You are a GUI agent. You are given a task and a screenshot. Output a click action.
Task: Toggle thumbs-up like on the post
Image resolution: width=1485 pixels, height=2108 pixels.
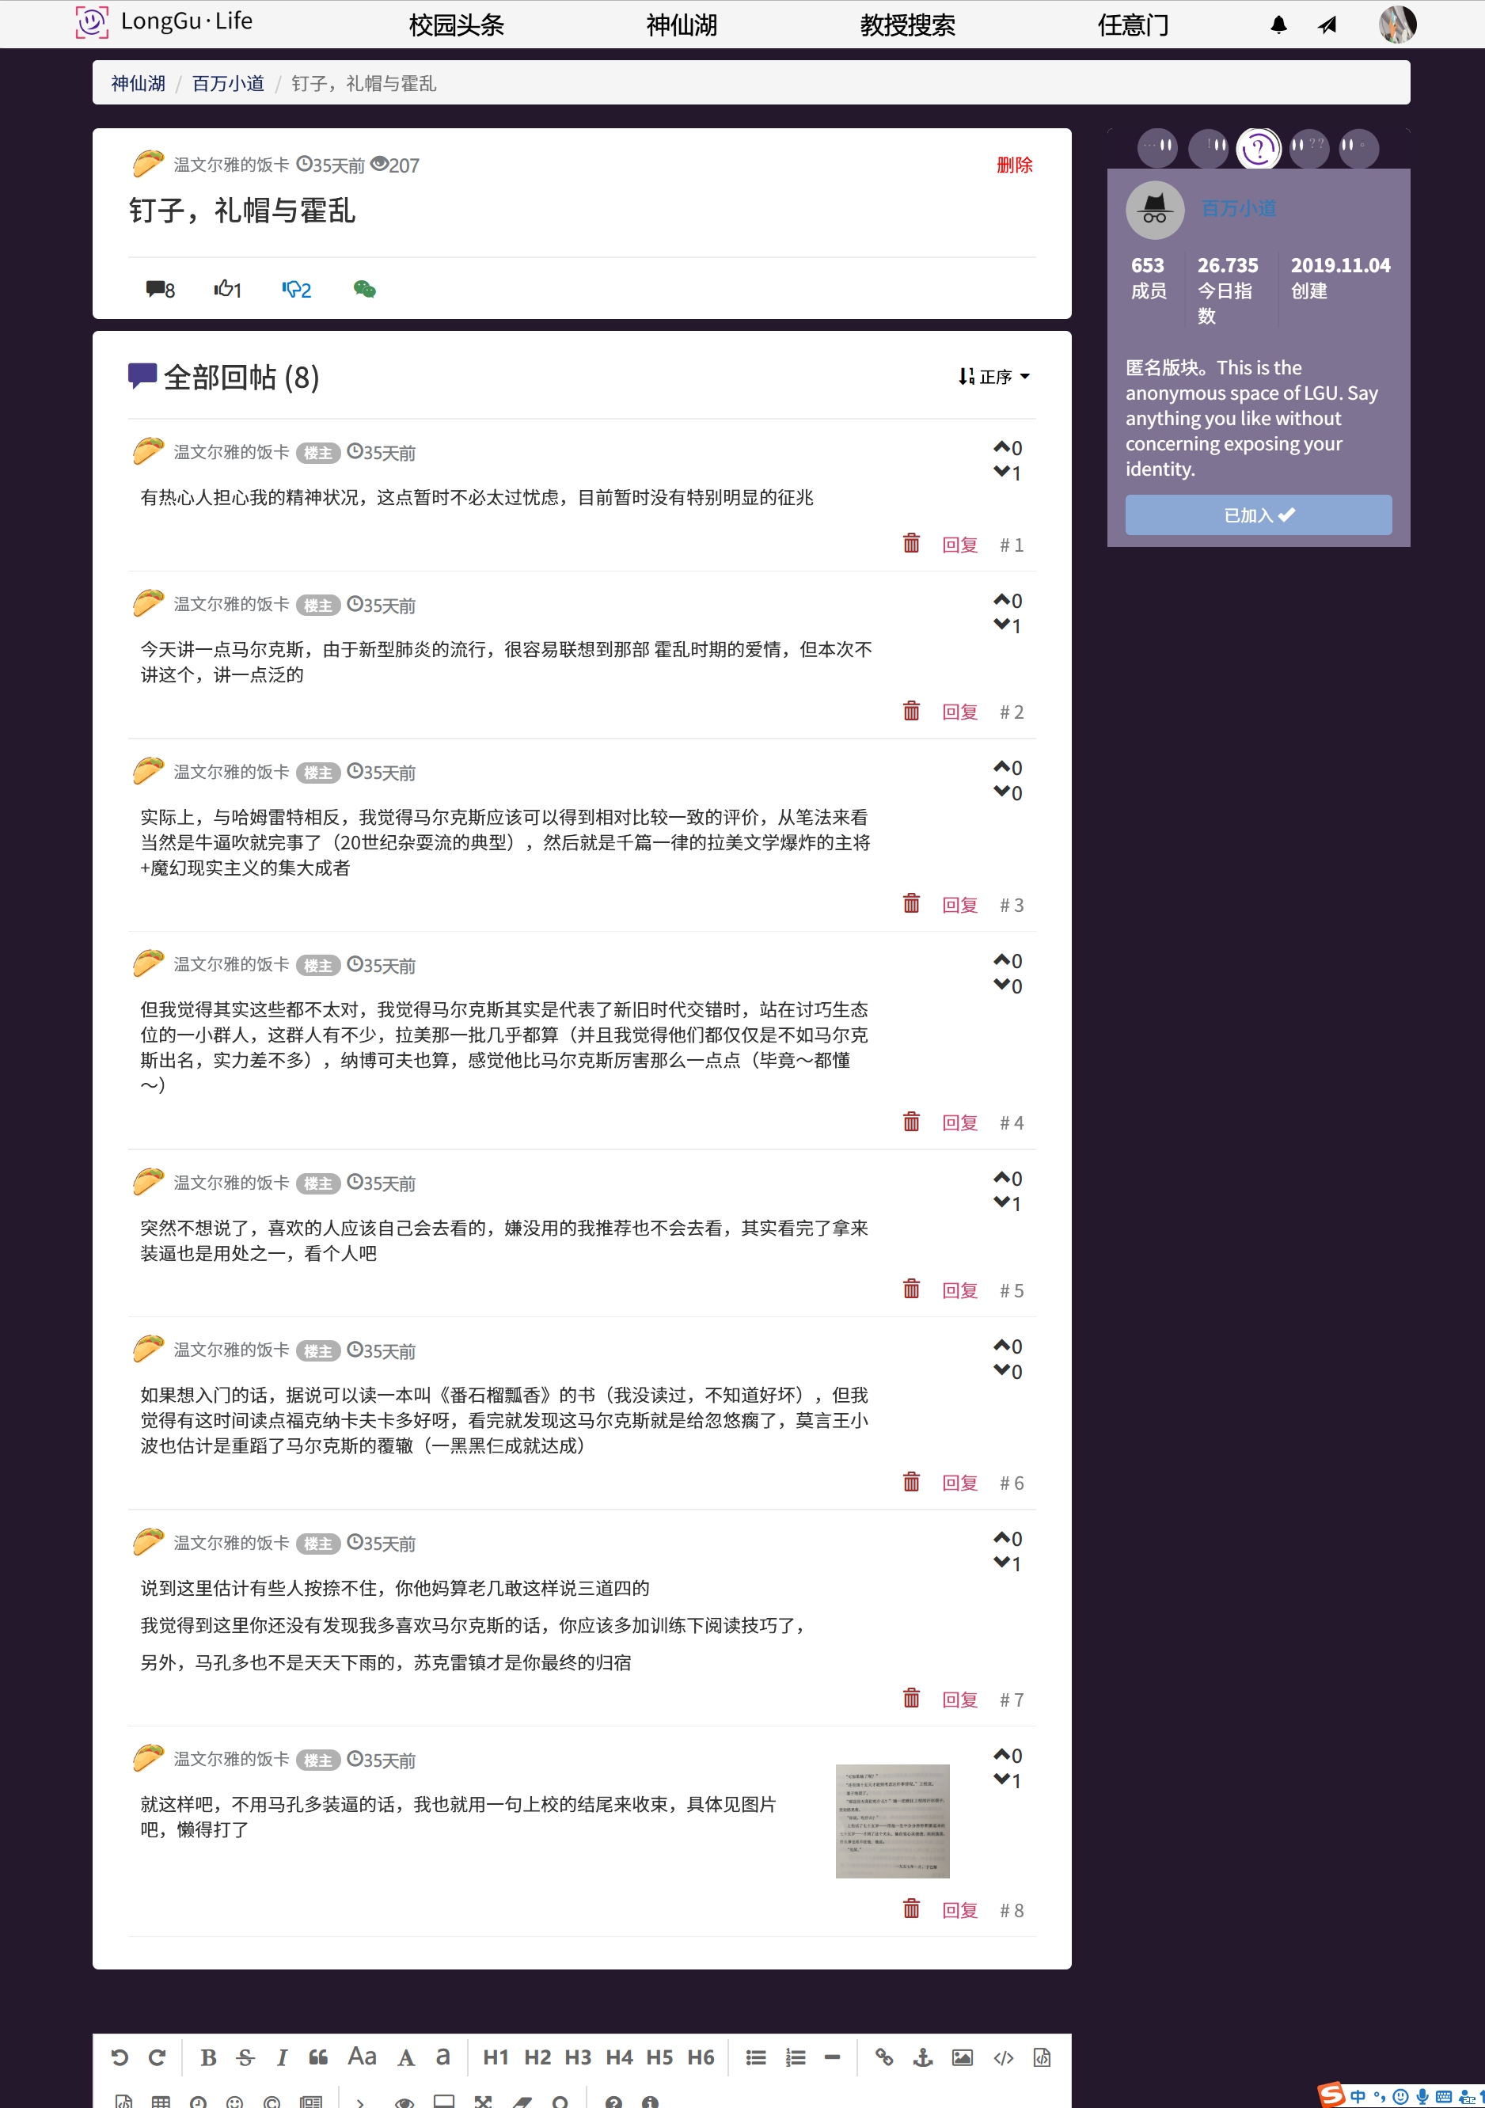tap(227, 289)
